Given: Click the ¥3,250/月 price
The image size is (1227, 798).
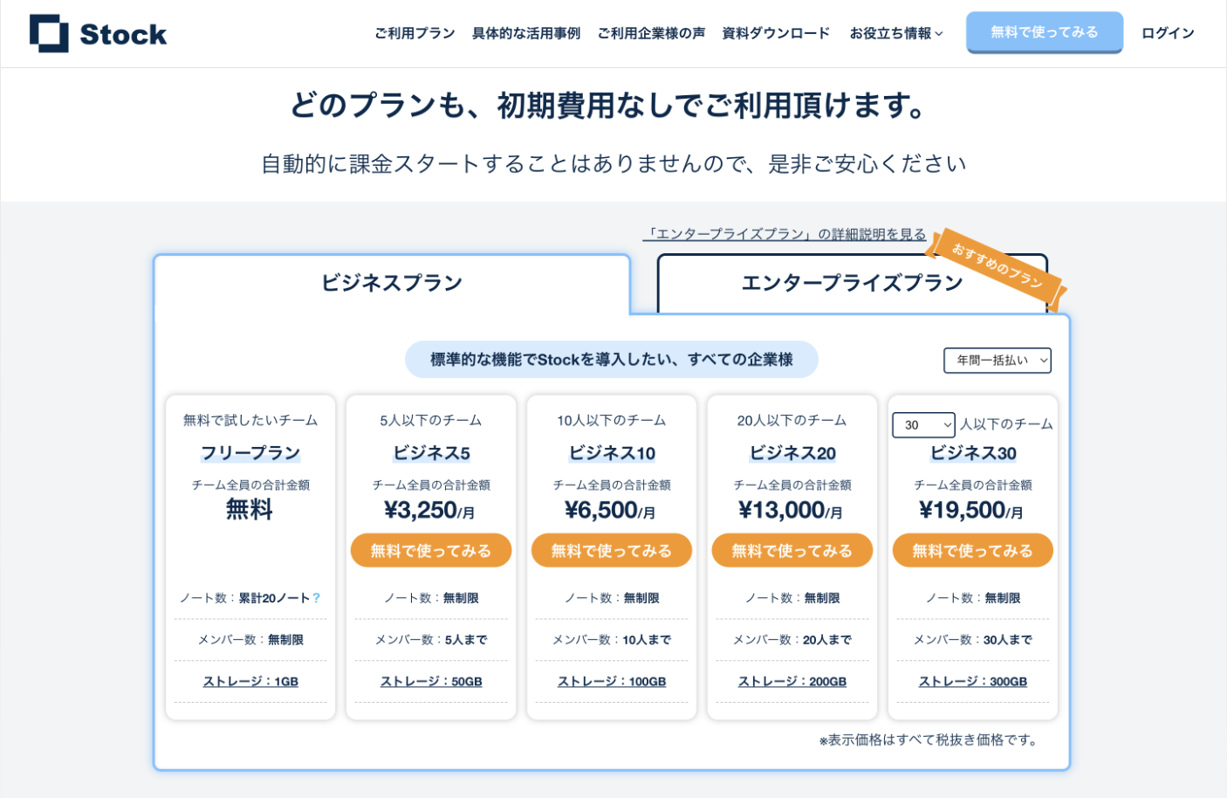Looking at the screenshot, I should click(x=429, y=510).
